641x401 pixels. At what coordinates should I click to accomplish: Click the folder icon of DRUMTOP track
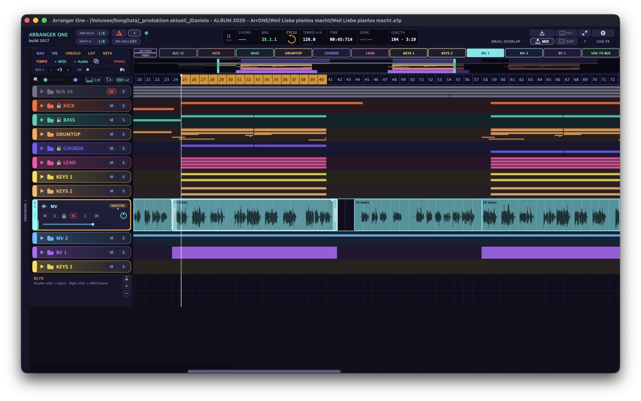[51, 134]
